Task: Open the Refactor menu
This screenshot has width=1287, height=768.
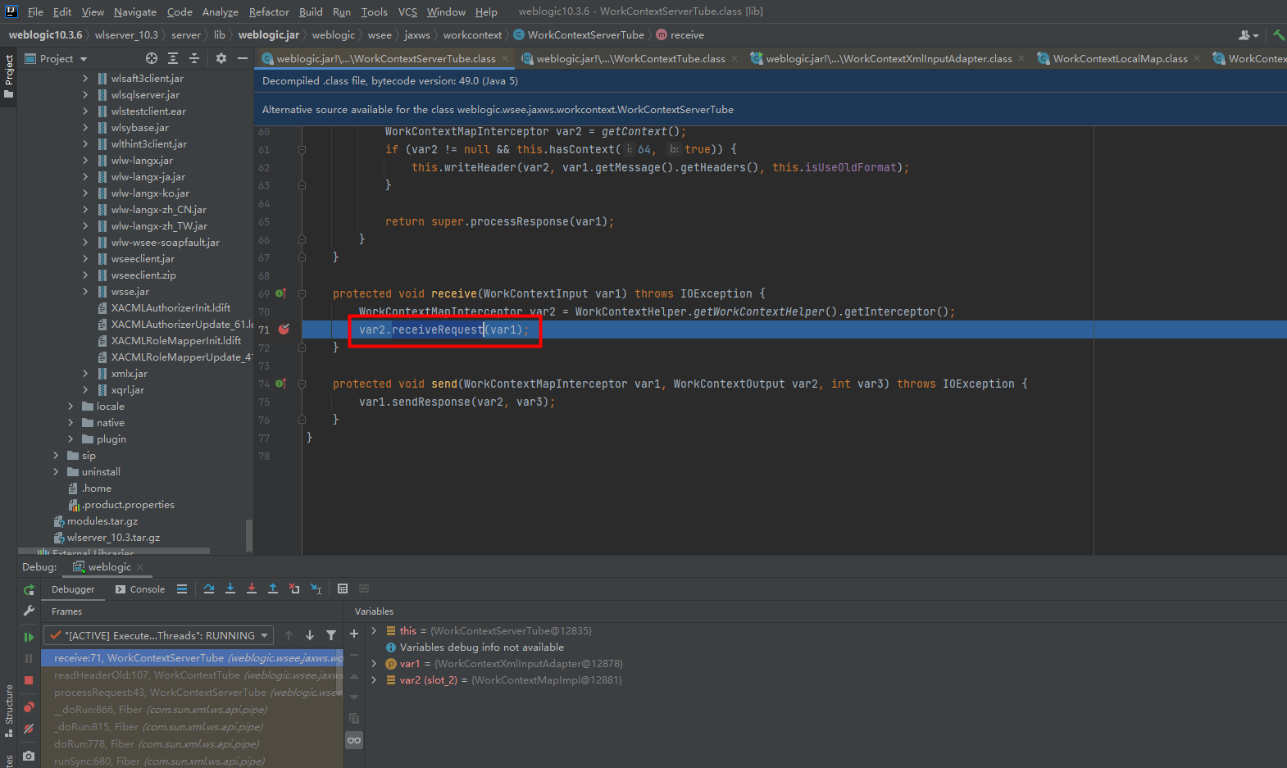Action: (x=269, y=11)
